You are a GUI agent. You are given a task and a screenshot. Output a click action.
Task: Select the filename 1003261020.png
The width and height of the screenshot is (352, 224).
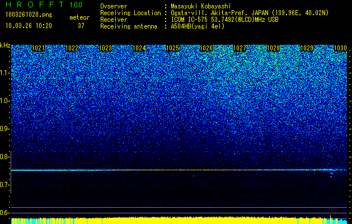pyautogui.click(x=29, y=15)
